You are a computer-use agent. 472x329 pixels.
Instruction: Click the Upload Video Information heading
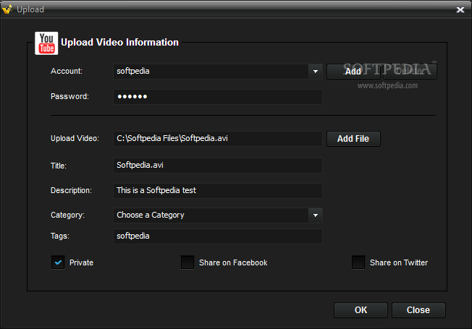[x=119, y=43]
